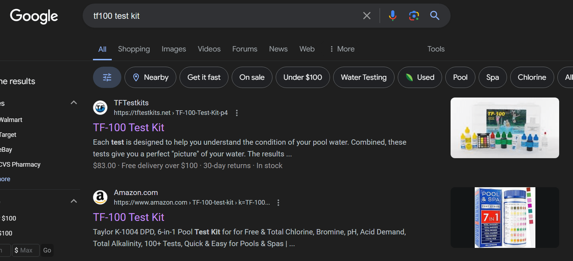Switch to the Web tab
Image resolution: width=573 pixels, height=261 pixels.
pos(307,49)
